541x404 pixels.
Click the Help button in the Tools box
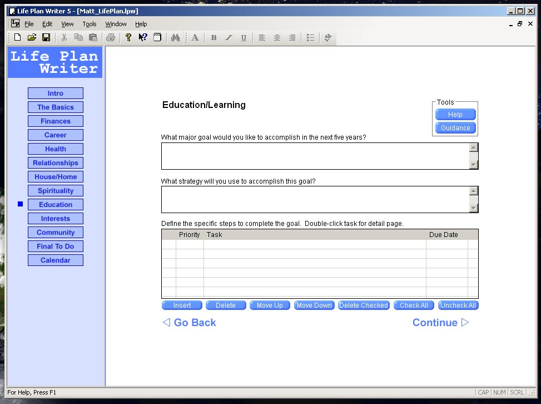[x=455, y=114]
